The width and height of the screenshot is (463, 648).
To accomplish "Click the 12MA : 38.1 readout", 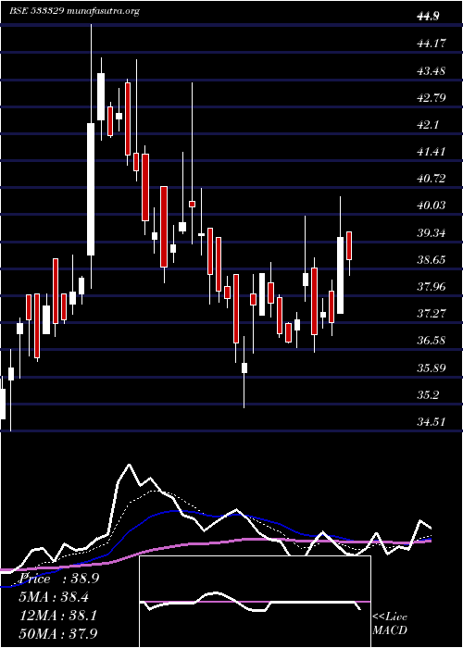I will [56, 616].
